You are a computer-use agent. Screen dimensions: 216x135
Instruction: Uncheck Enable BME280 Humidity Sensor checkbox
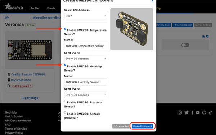pos(65,65)
